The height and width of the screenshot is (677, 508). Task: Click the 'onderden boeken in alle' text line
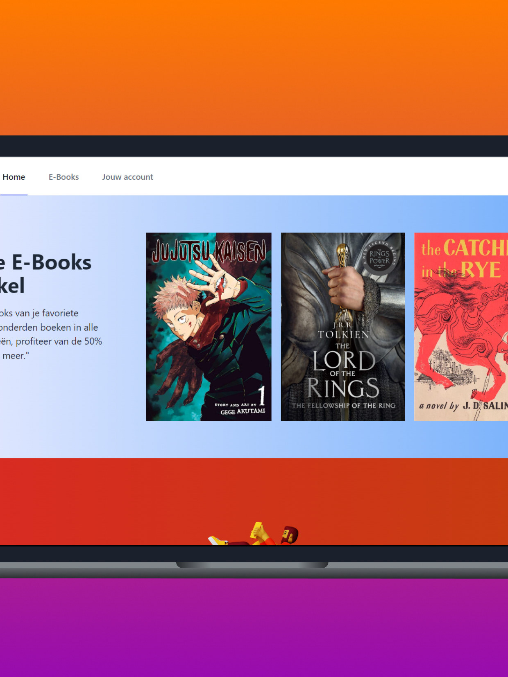tap(49, 327)
